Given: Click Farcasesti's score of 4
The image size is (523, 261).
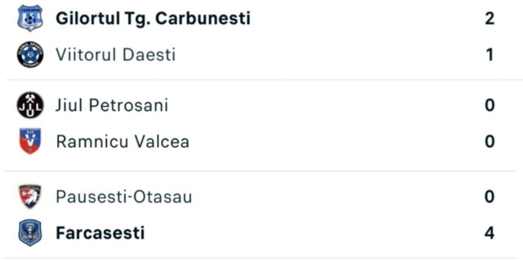Looking at the screenshot, I should 489,232.
